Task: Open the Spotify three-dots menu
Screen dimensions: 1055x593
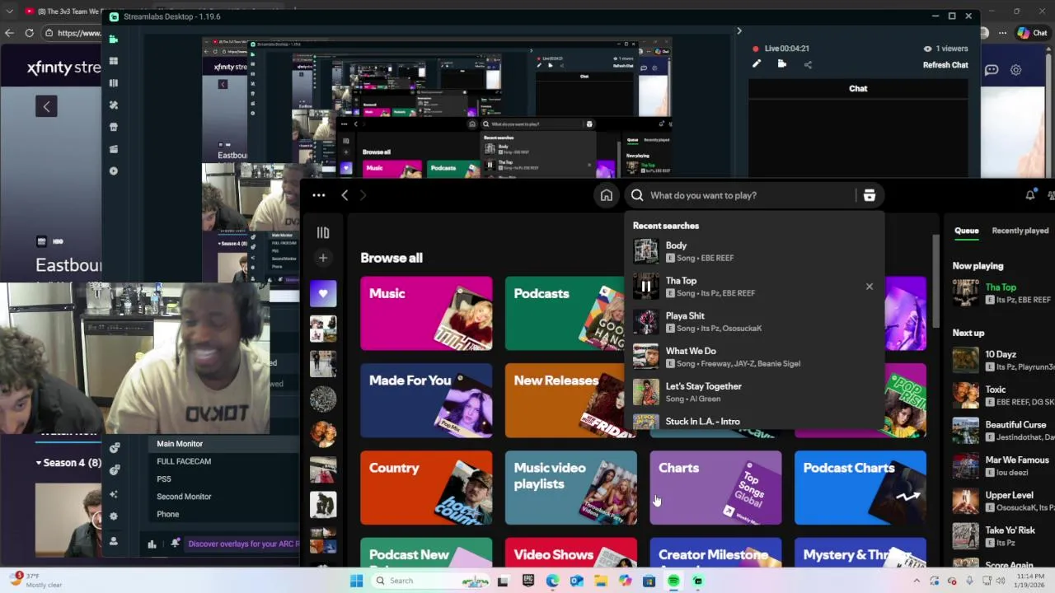Action: coord(319,195)
